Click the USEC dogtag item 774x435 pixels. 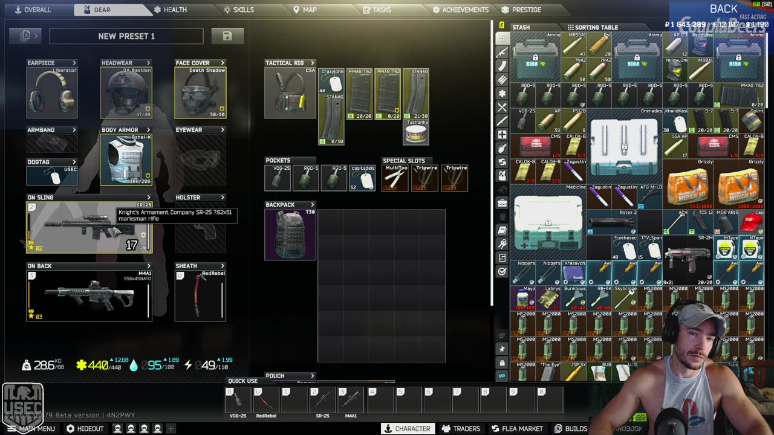(52, 176)
